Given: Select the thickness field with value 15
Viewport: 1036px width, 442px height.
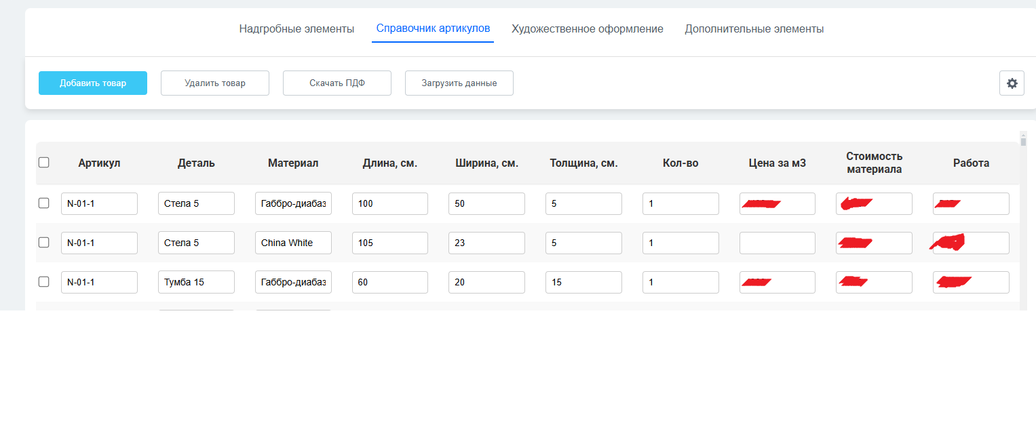Looking at the screenshot, I should pos(583,282).
